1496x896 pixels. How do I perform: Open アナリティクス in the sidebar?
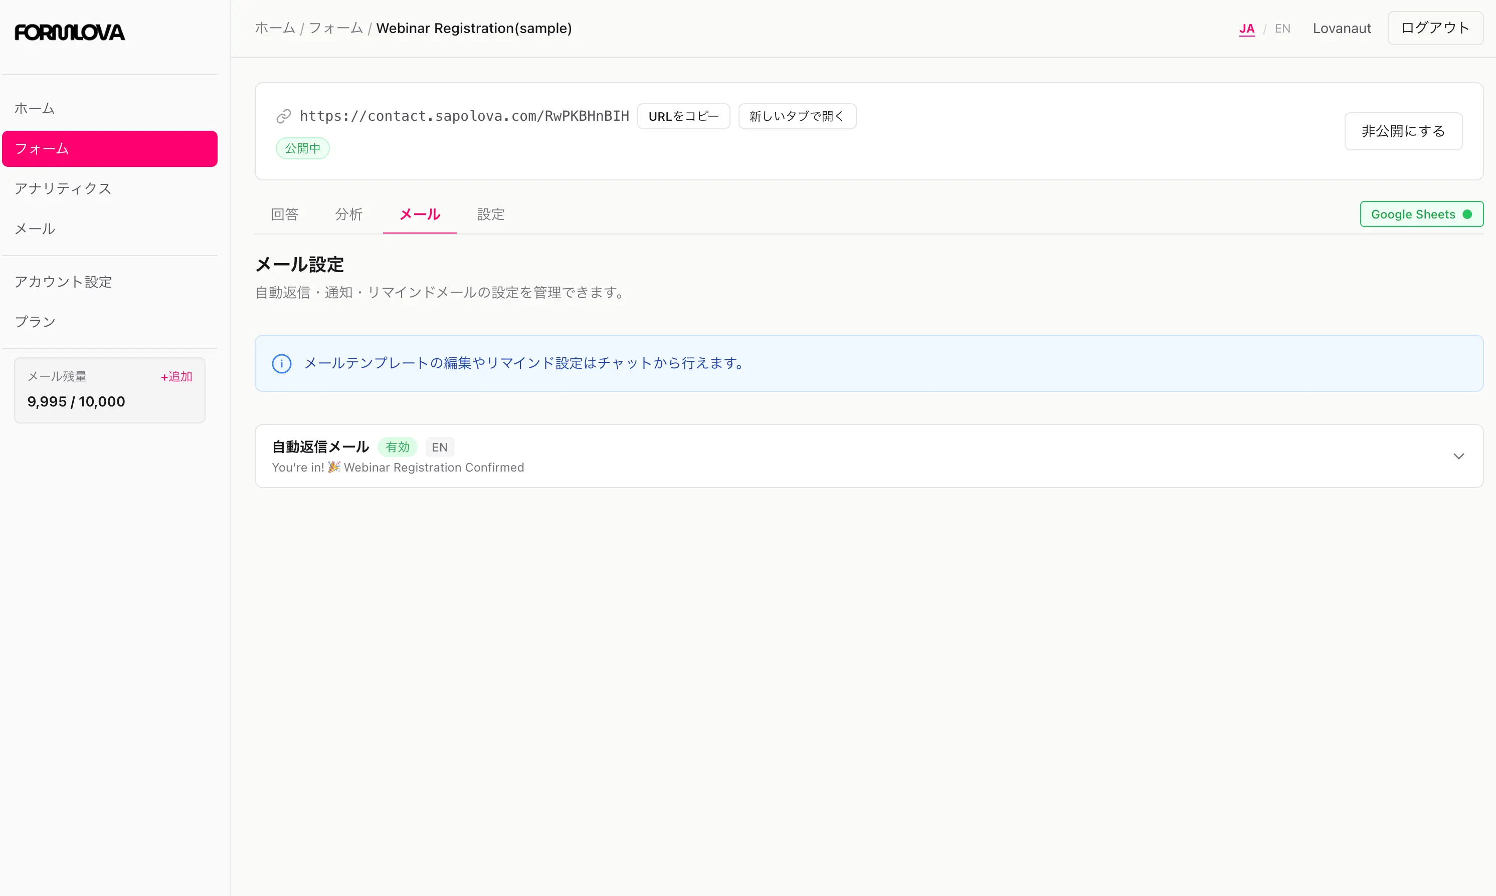coord(63,188)
